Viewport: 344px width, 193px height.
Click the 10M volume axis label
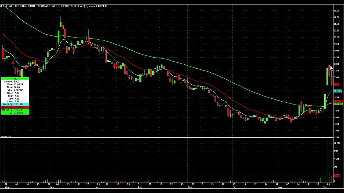[336, 151]
